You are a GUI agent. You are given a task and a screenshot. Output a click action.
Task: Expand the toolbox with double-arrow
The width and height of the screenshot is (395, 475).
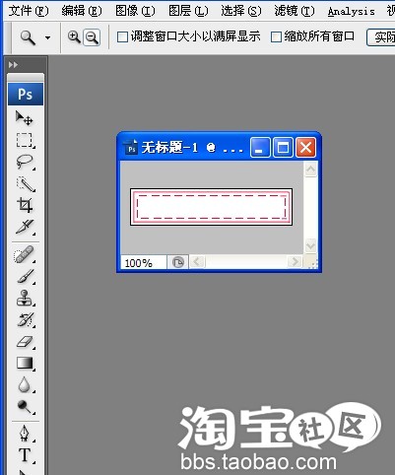(13, 65)
